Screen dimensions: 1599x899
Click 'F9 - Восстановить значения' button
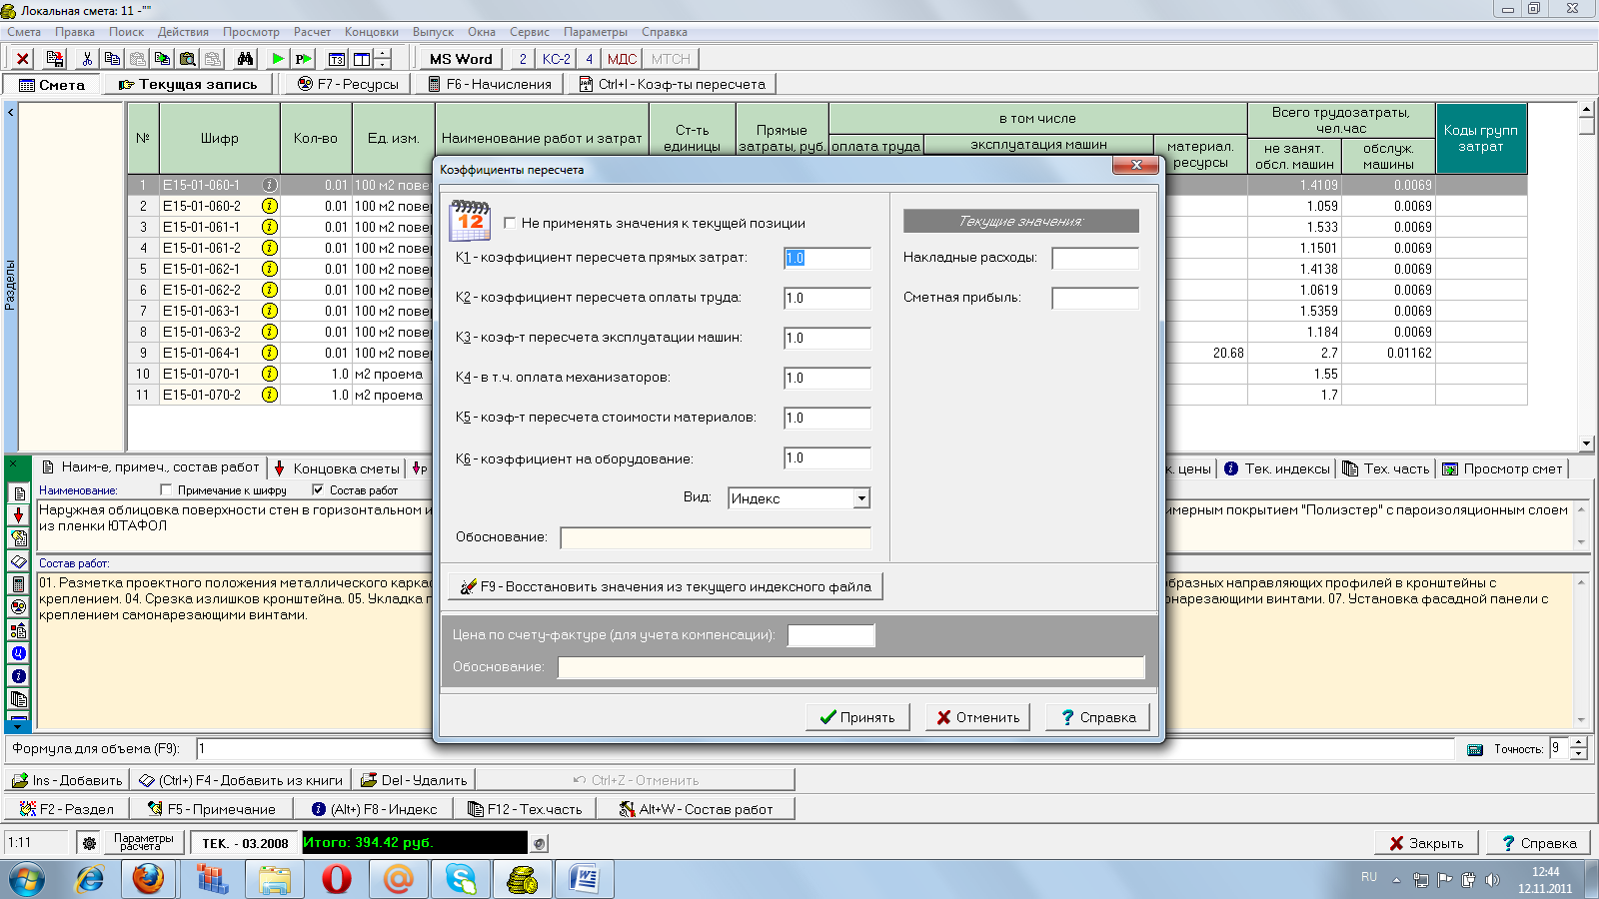coord(666,586)
